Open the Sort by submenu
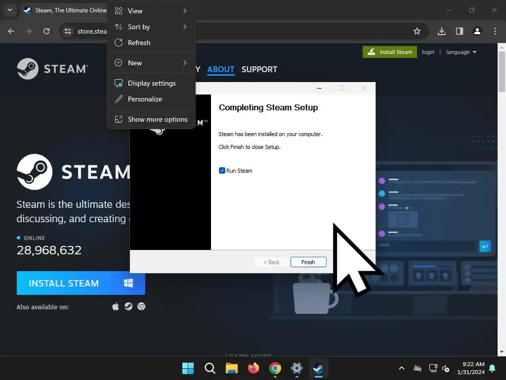 coord(151,27)
